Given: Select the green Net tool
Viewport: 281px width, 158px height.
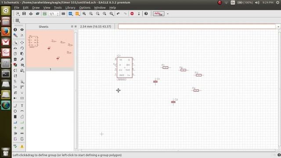Looking at the screenshot, I should click(22, 122).
